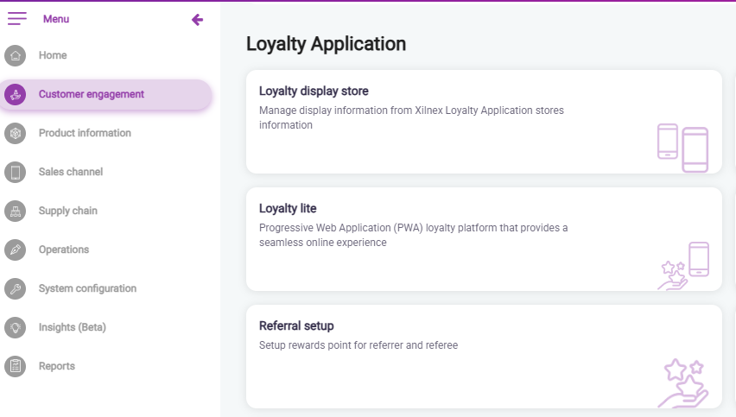Click the System configuration wrench icon
Viewport: 736px width, 417px height.
pyautogui.click(x=15, y=289)
